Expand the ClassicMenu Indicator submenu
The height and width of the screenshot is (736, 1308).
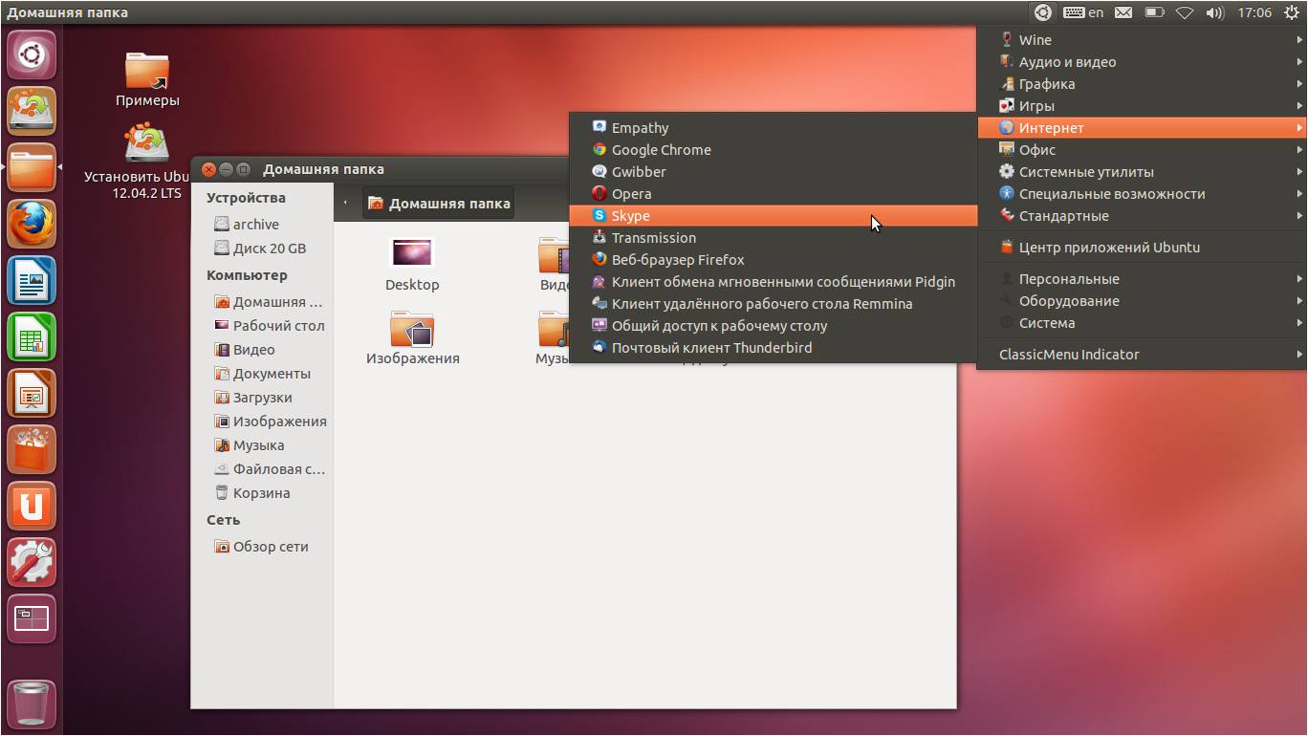pyautogui.click(x=1142, y=355)
